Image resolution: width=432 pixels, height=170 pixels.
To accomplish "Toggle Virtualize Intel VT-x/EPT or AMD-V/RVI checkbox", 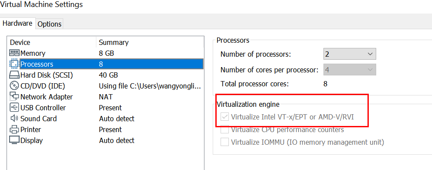I will click(x=225, y=117).
